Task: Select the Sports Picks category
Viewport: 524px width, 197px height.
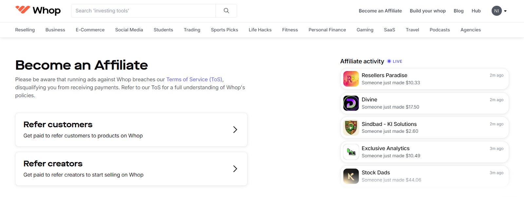Action: 224,30
